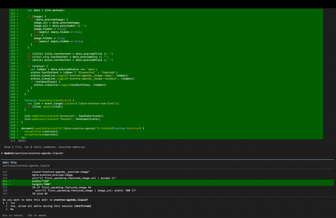
Task: Click line 151 'setupPreview(section);'
Action: point(41,135)
